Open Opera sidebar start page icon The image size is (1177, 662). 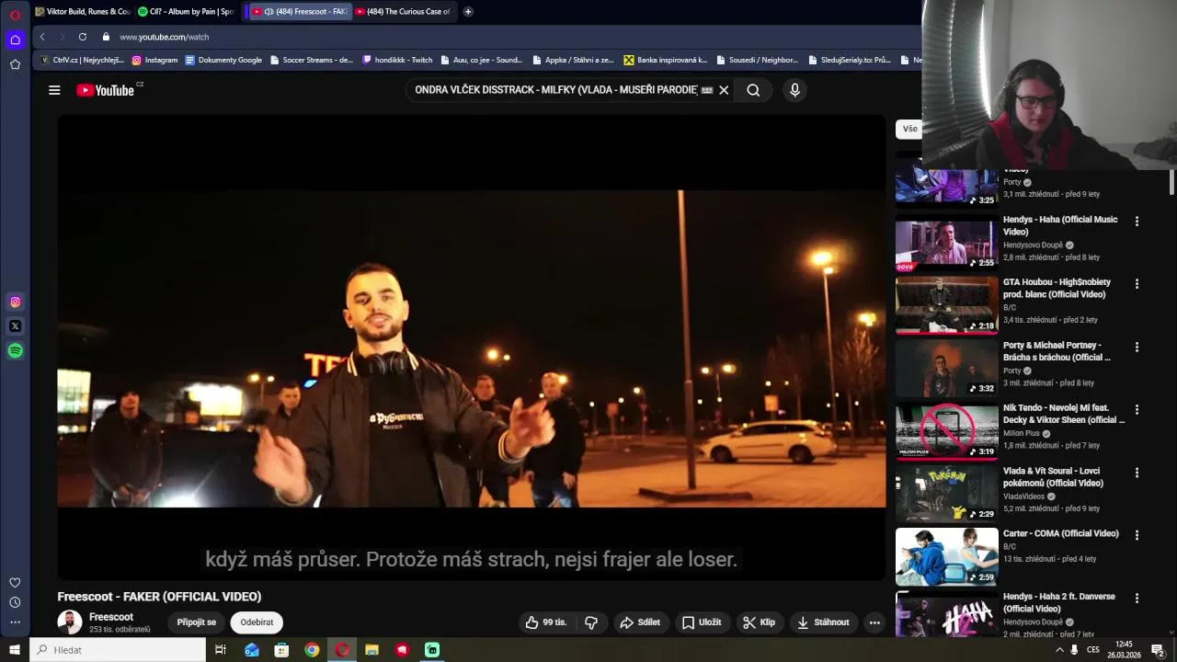pyautogui.click(x=15, y=40)
